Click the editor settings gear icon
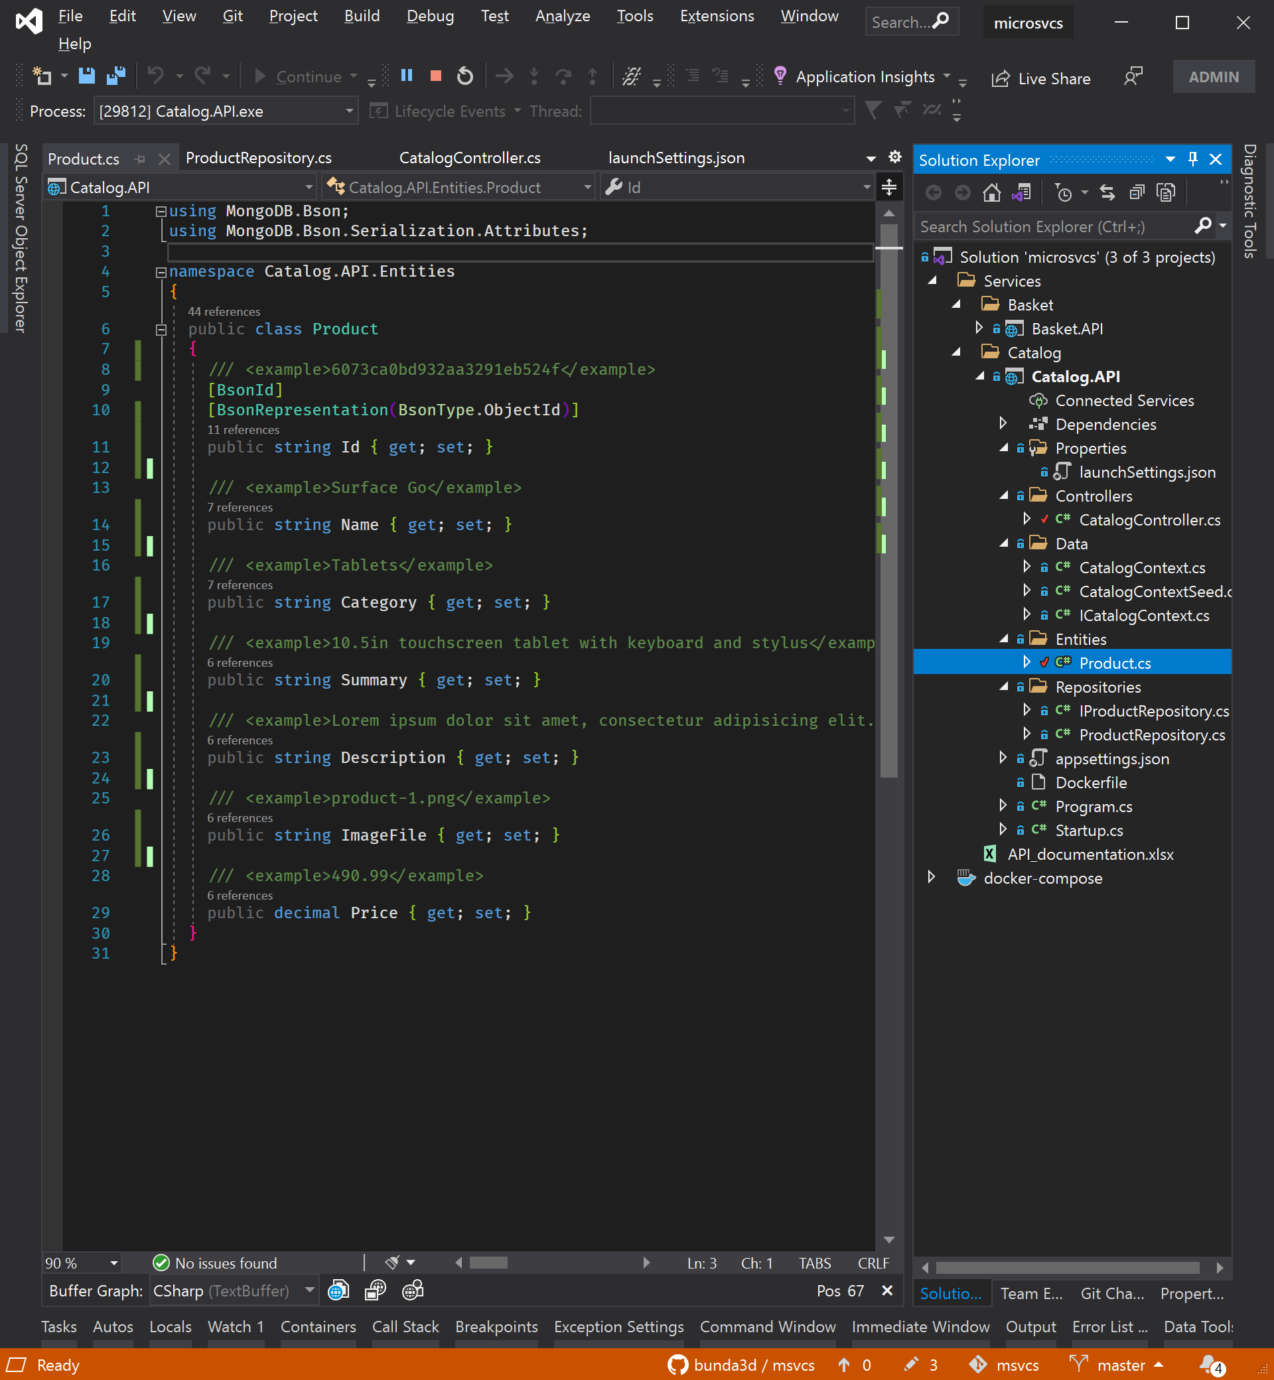 [x=895, y=157]
